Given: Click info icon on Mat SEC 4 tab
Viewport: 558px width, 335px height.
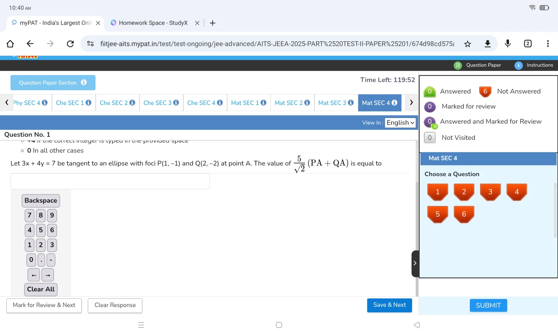Looking at the screenshot, I should tap(394, 103).
